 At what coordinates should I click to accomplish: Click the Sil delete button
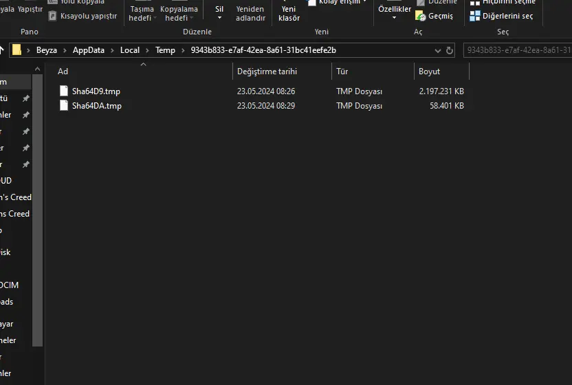tap(219, 12)
